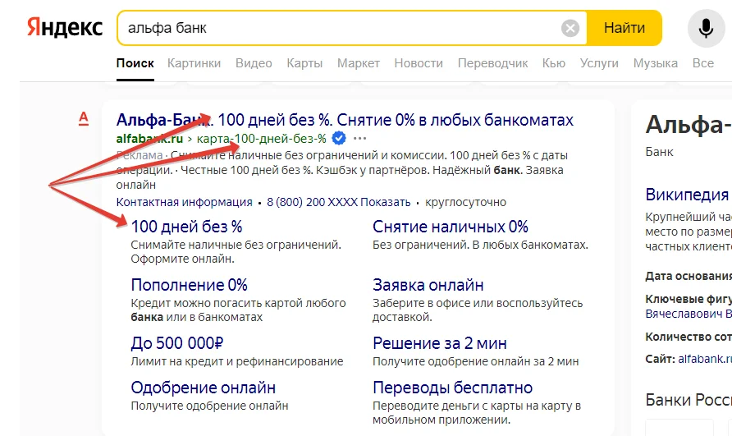Click the blue verified checkmark badge
Viewport: 732px width, 436px height.
[x=338, y=138]
